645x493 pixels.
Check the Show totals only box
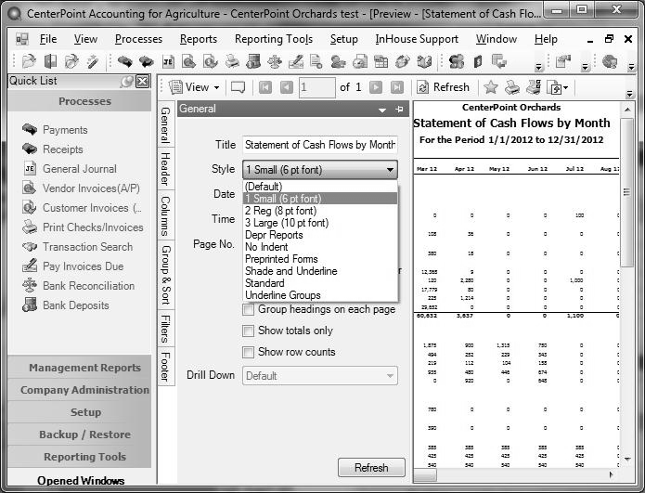click(248, 331)
